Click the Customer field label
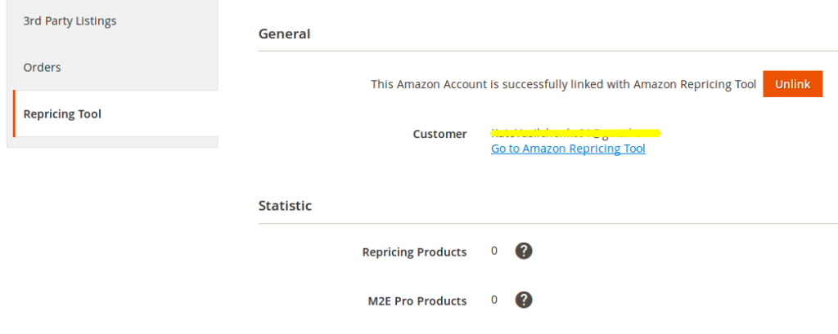Viewport: 838px width, 334px height. click(x=439, y=134)
